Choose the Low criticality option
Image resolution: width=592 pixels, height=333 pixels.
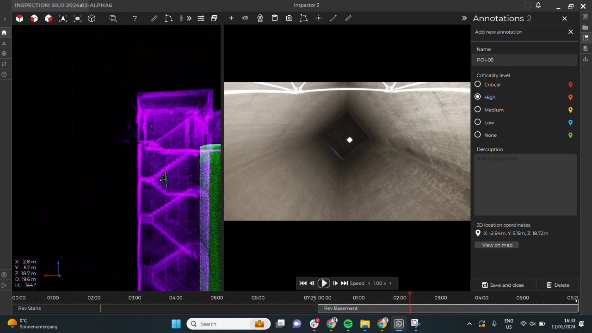coord(478,122)
